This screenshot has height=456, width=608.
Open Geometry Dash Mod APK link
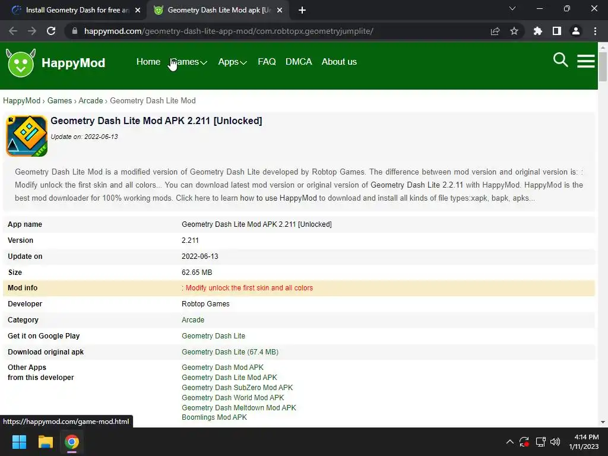click(223, 367)
